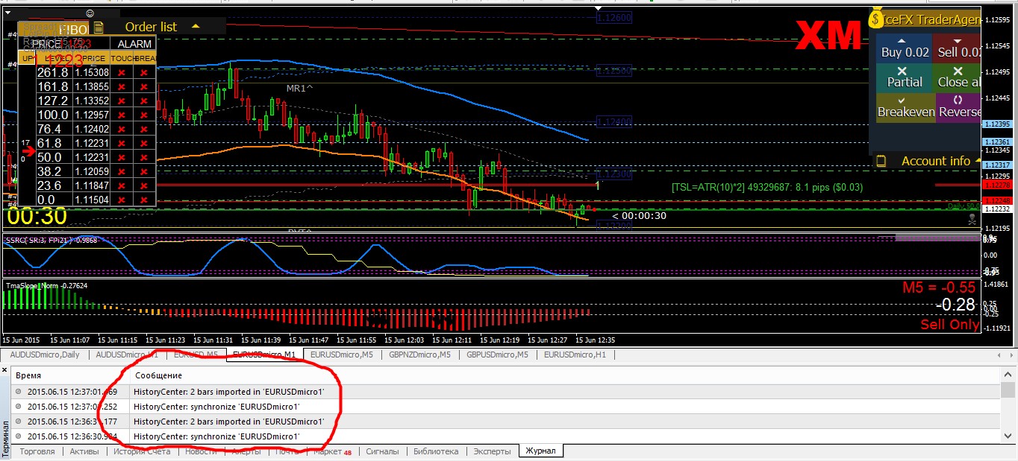
Task: Toggle BREAK alarm for Fibo level 127.2
Action: click(144, 101)
